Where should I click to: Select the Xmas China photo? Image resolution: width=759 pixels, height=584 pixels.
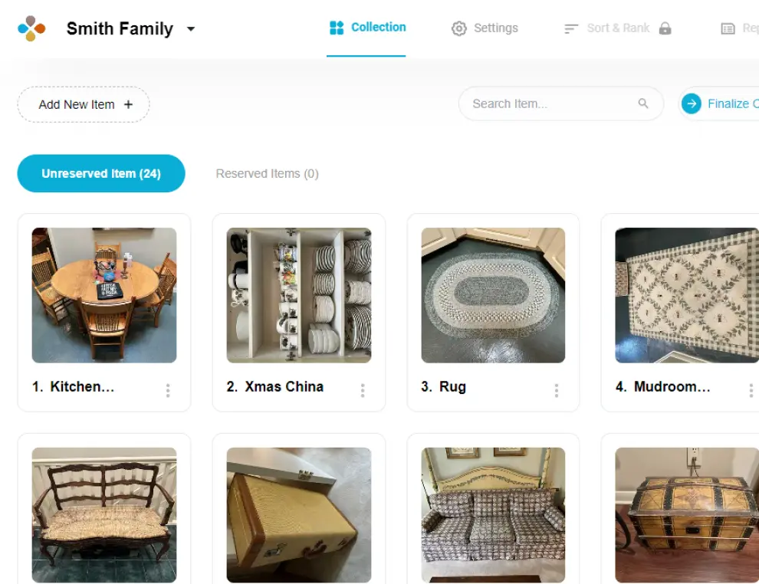299,295
